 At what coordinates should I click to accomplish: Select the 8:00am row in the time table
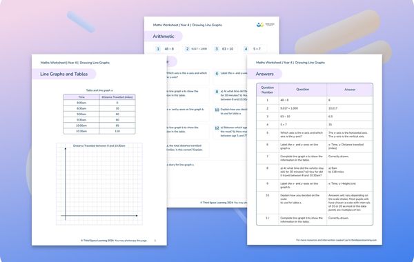click(x=99, y=103)
